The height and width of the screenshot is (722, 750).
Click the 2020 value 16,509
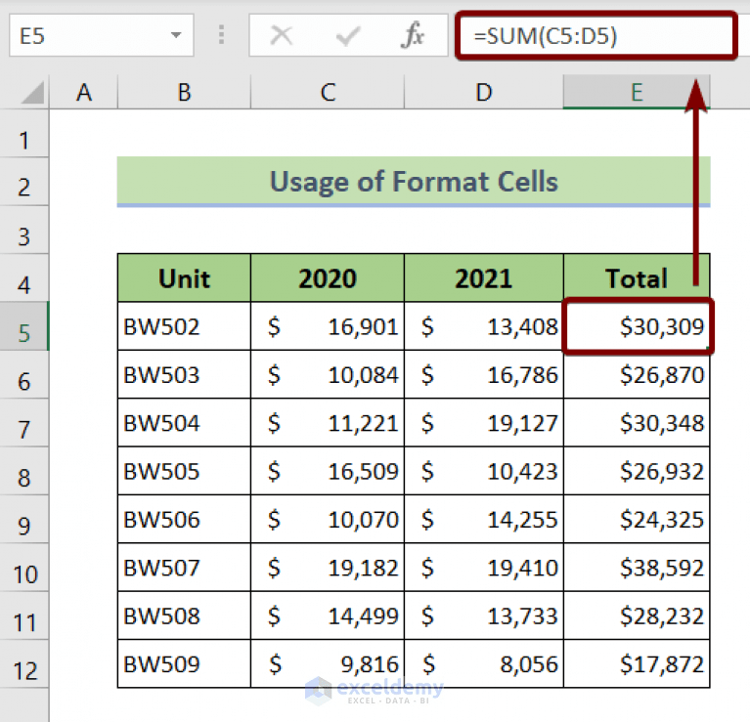(328, 471)
